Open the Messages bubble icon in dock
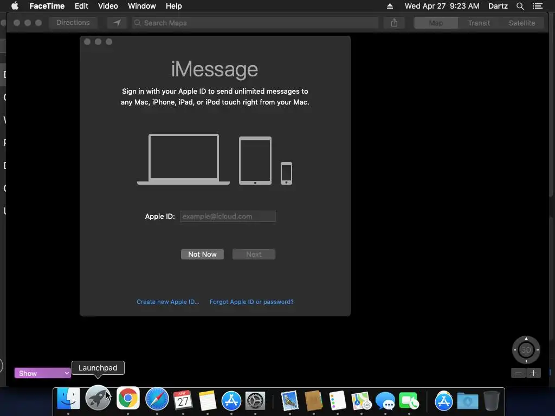The height and width of the screenshot is (416, 555). 385,401
